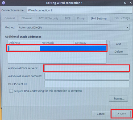Click the Add address button
This screenshot has height=120, width=133.
(119, 44)
